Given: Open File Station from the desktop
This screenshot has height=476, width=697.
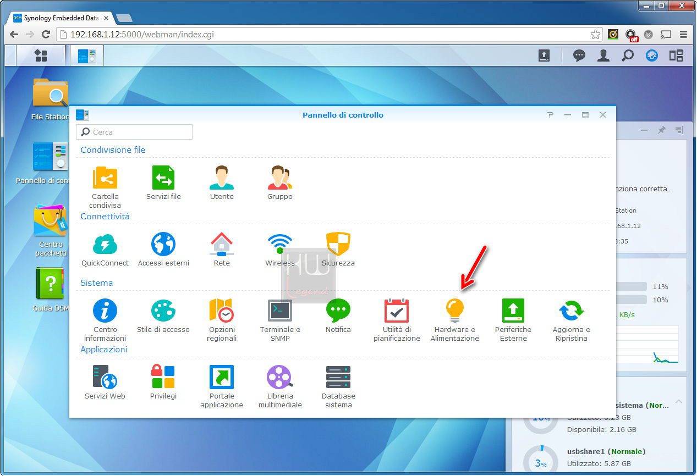Looking at the screenshot, I should [x=51, y=99].
